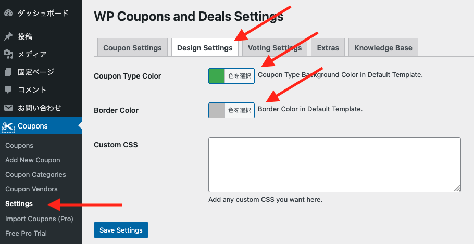Open the Free Pro Trial link
Viewport: 474px width, 244px height.
click(26, 233)
